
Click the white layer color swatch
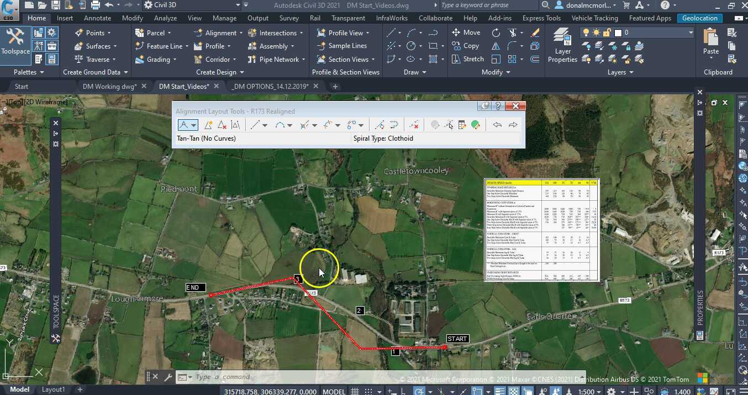pos(618,33)
